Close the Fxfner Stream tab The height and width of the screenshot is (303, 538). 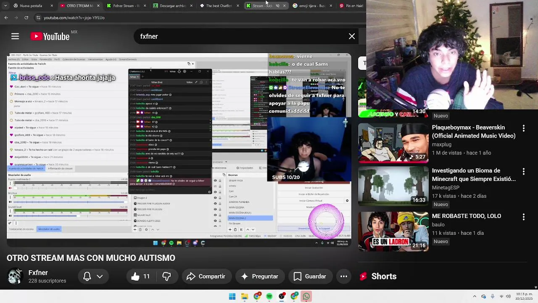(145, 6)
